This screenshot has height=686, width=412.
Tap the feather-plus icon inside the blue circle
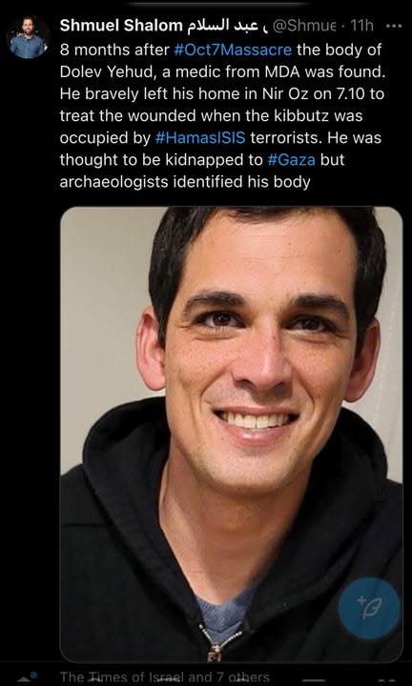(369, 606)
